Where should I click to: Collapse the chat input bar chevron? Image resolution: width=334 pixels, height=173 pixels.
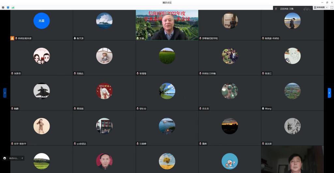click(x=22, y=158)
